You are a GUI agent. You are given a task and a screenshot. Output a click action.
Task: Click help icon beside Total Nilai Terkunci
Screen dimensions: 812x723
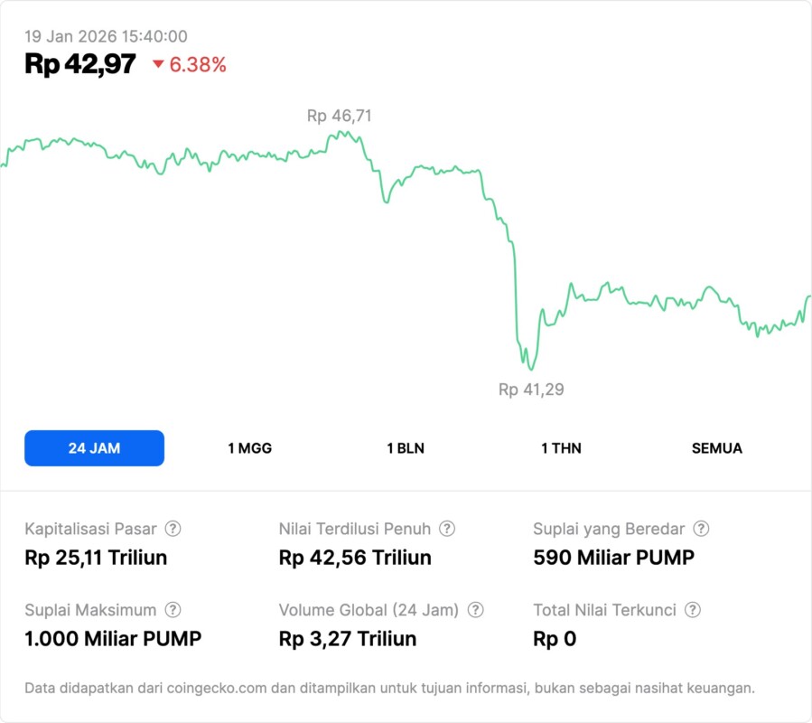tap(693, 610)
